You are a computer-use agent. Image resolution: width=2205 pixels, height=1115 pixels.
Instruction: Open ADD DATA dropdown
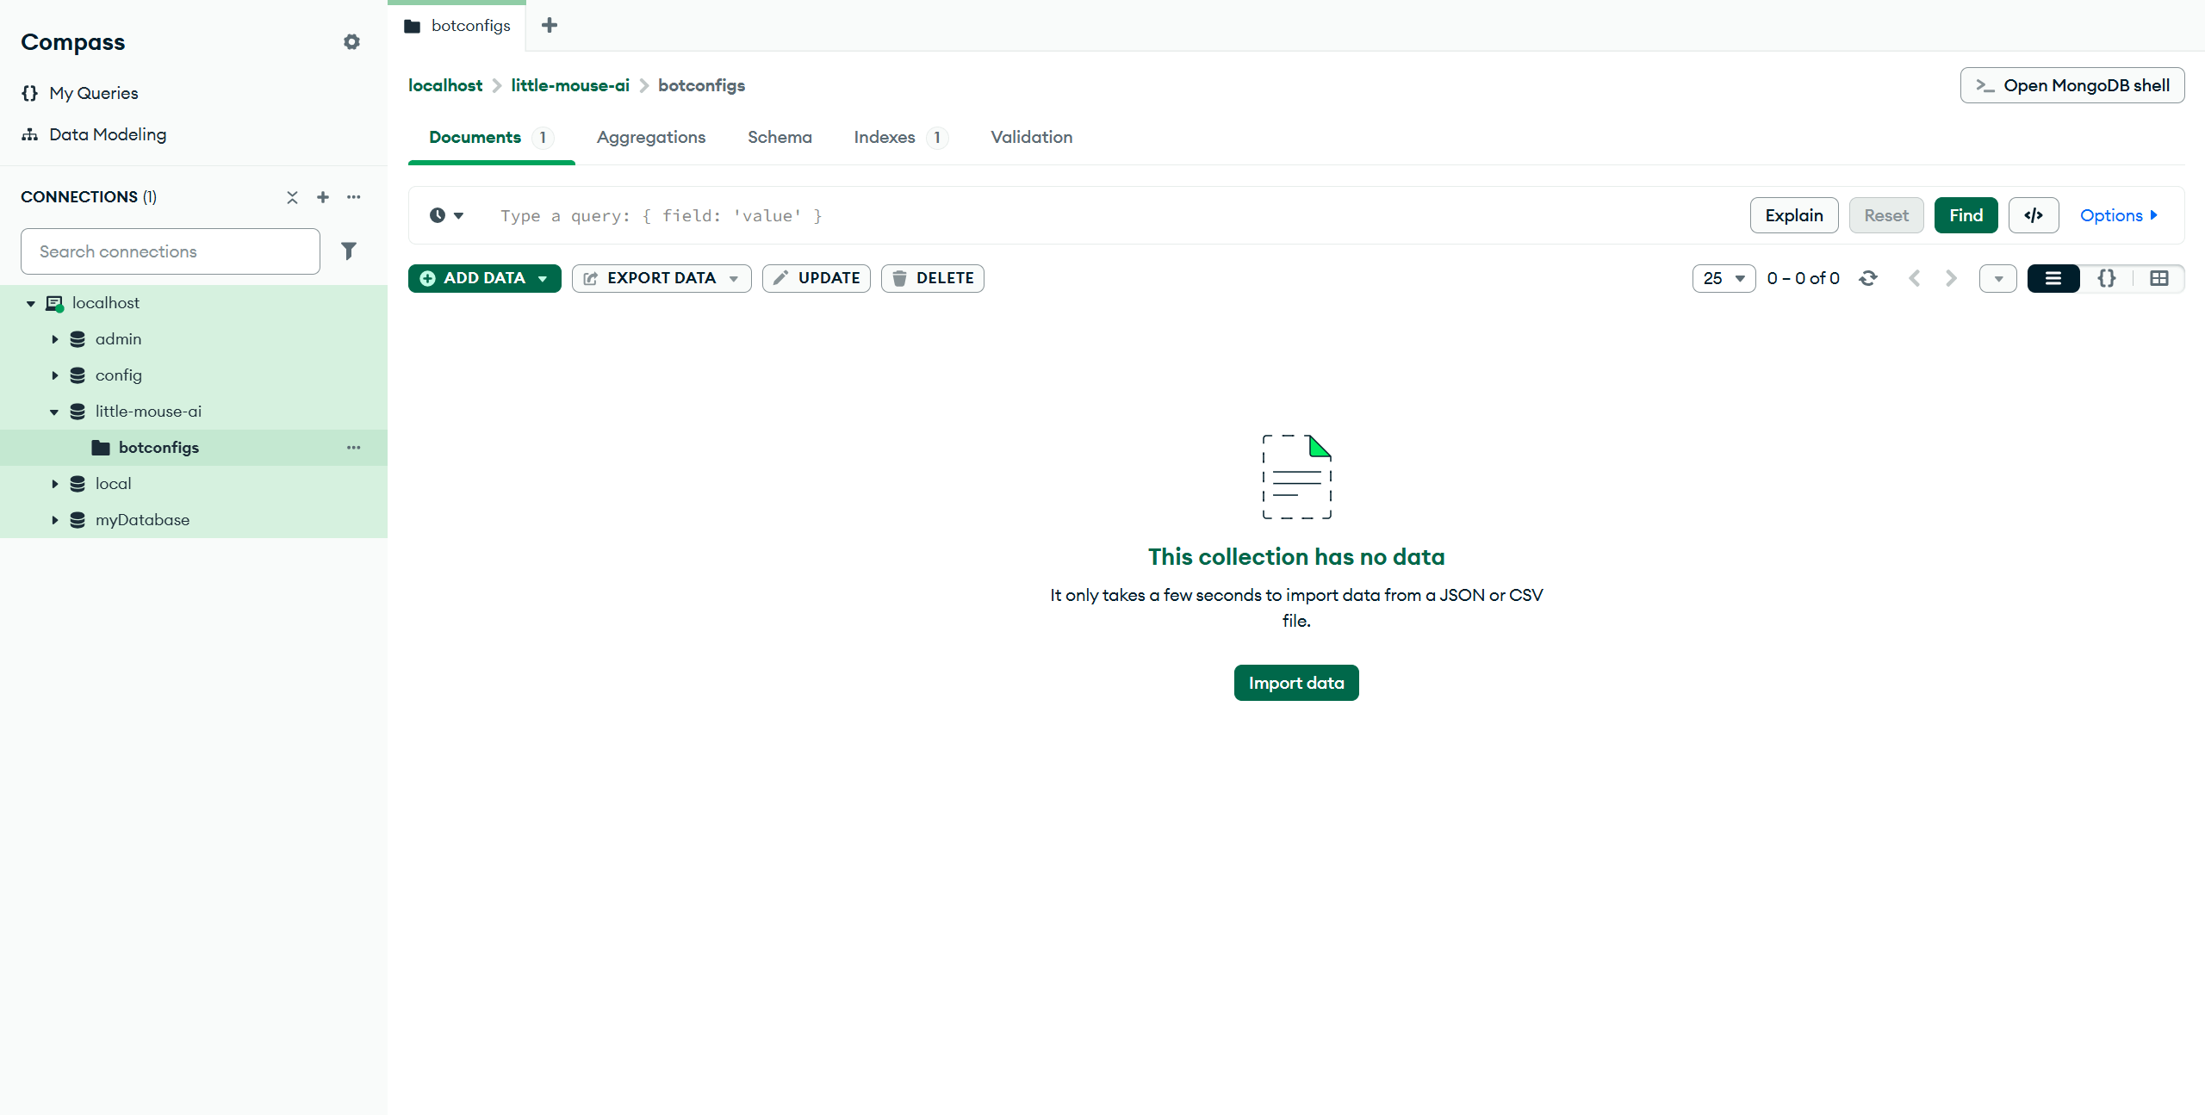[485, 278]
